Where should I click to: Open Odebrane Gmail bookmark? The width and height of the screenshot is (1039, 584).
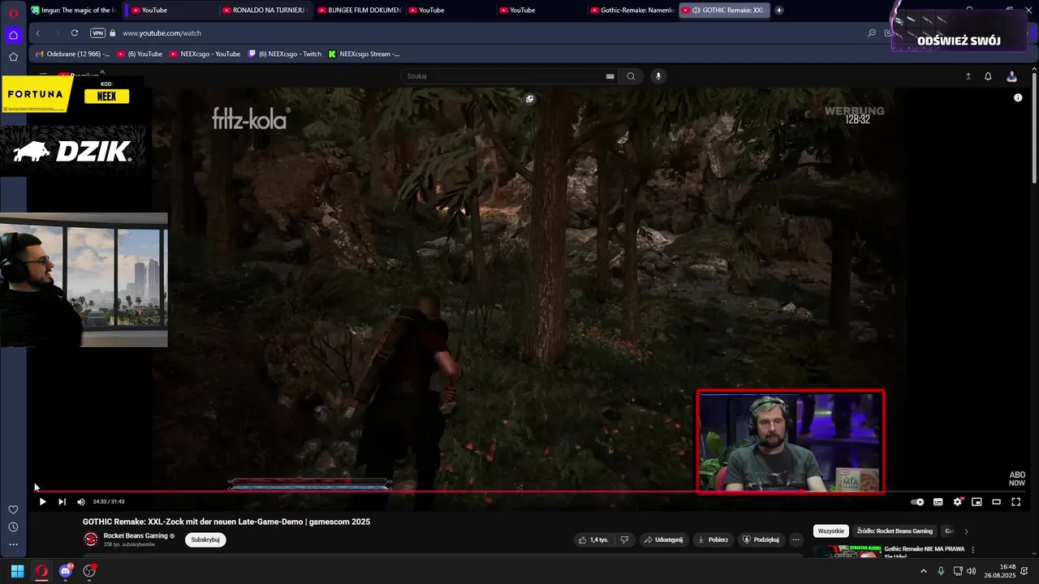(73, 54)
